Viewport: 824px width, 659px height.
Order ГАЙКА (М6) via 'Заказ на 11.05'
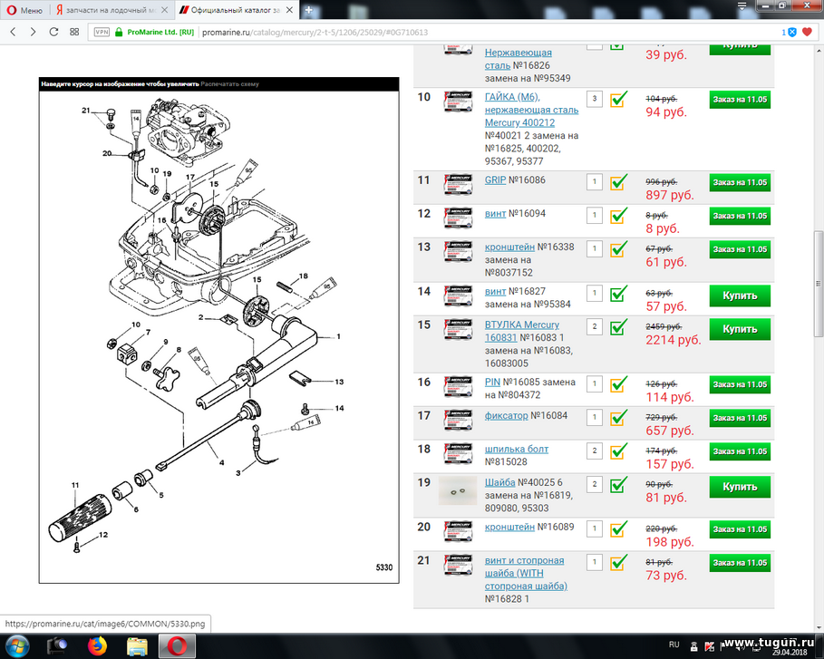click(740, 100)
